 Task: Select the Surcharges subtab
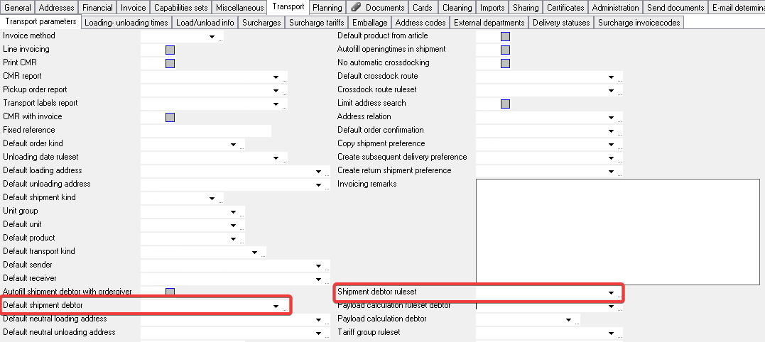pyautogui.click(x=261, y=23)
